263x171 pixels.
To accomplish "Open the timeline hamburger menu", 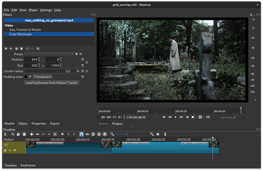I will (5, 134).
